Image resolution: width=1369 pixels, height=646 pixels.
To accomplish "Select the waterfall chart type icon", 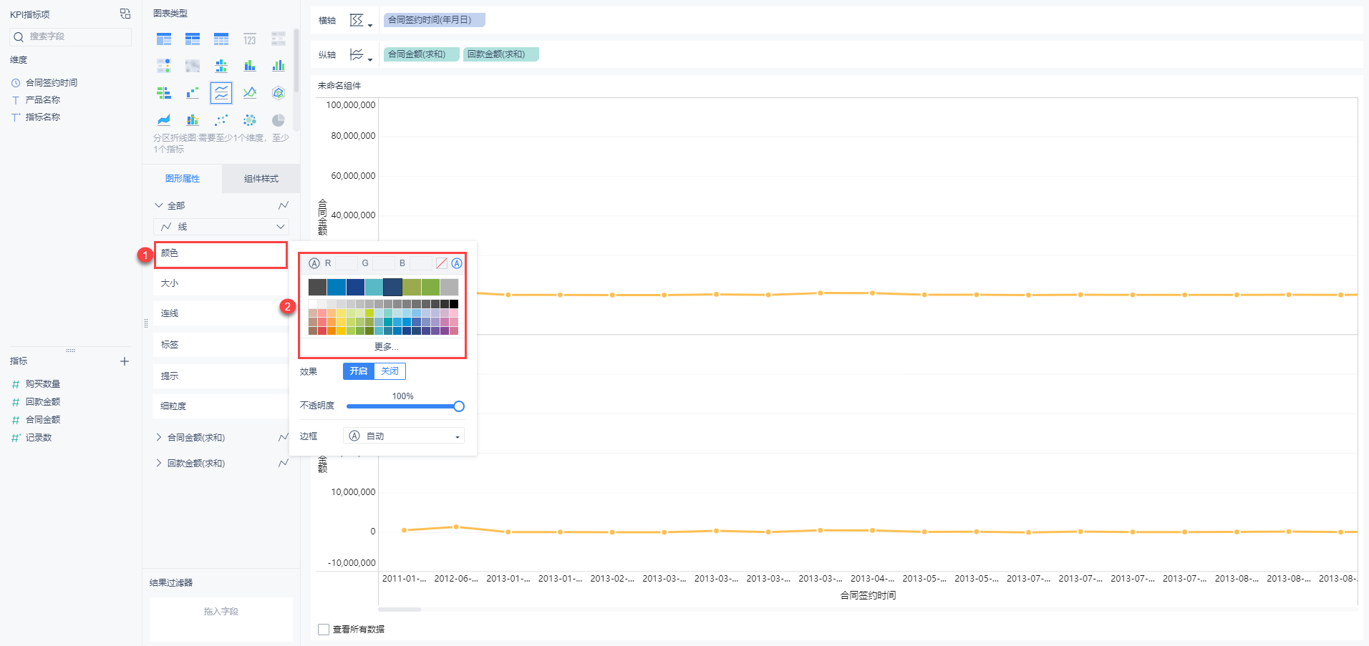I will coord(193,93).
